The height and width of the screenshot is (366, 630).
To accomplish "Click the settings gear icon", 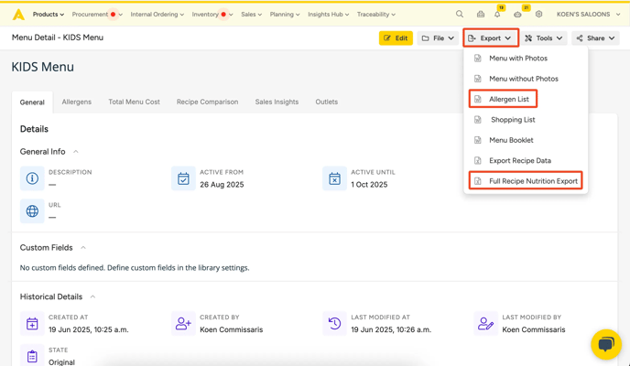I will coord(538,15).
